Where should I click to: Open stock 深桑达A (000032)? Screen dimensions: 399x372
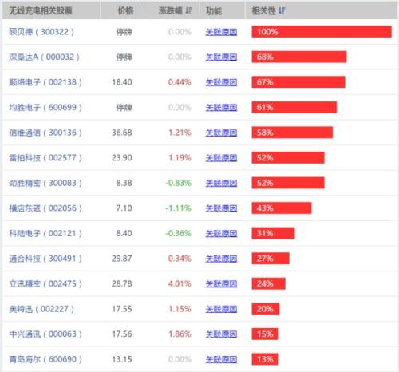[x=44, y=57]
